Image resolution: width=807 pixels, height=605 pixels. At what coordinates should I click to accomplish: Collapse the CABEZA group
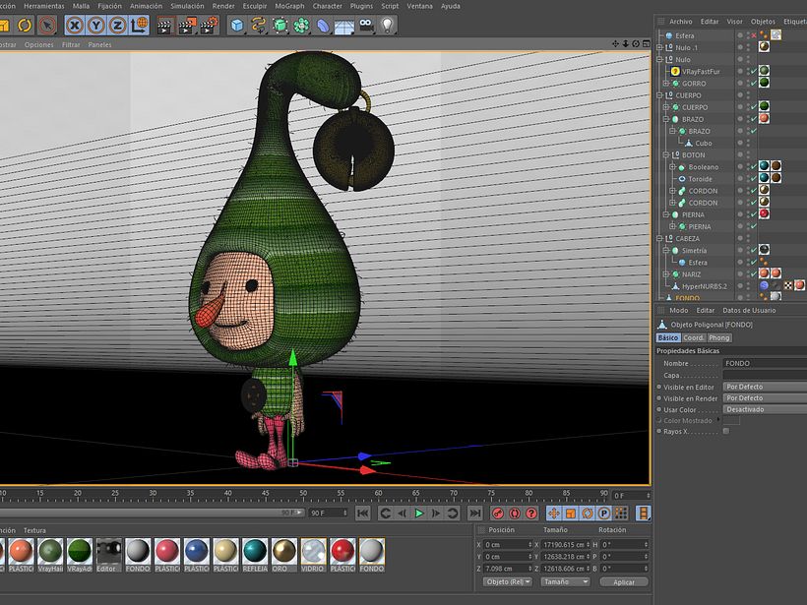click(x=659, y=238)
